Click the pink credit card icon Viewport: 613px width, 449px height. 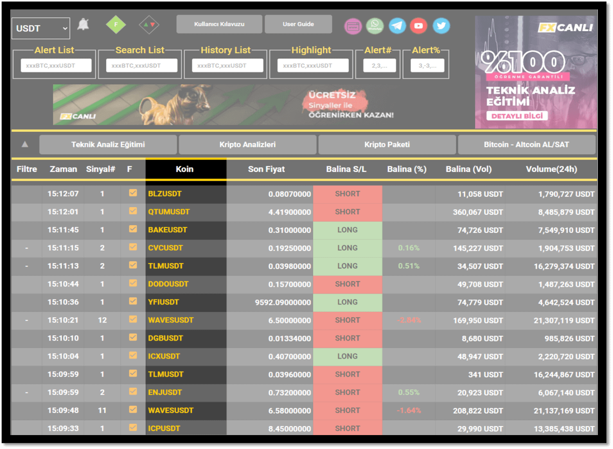353,27
